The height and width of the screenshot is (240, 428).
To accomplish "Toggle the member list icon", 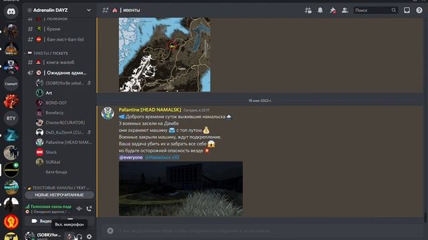I will 345,11.
